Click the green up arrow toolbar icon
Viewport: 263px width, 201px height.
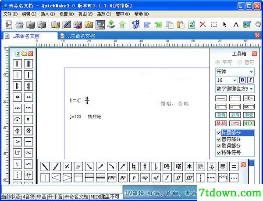(122, 25)
